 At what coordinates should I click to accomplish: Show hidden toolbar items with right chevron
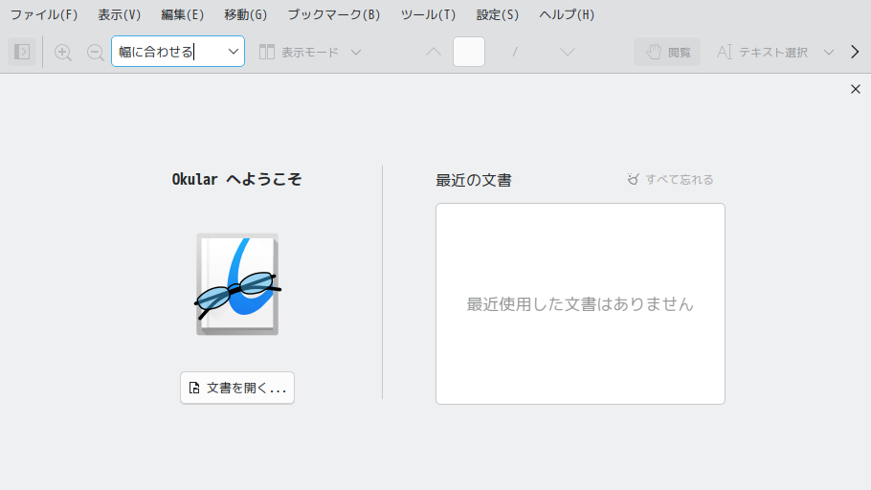[x=855, y=52]
